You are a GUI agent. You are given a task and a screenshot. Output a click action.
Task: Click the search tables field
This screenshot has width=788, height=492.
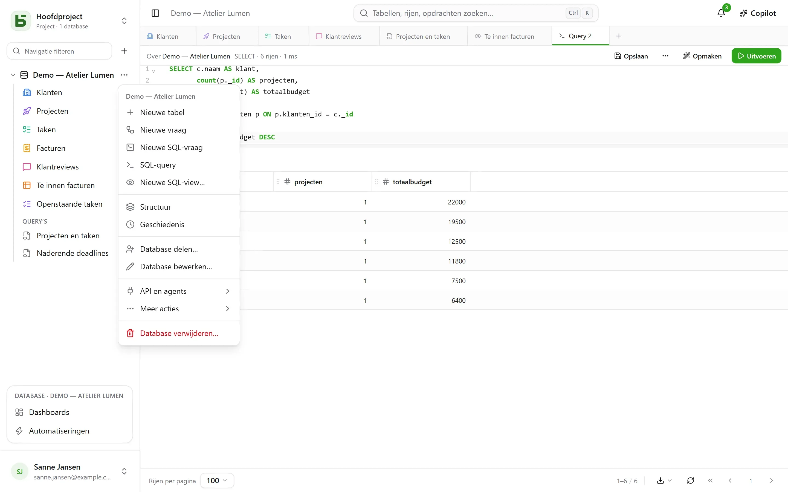(476, 13)
